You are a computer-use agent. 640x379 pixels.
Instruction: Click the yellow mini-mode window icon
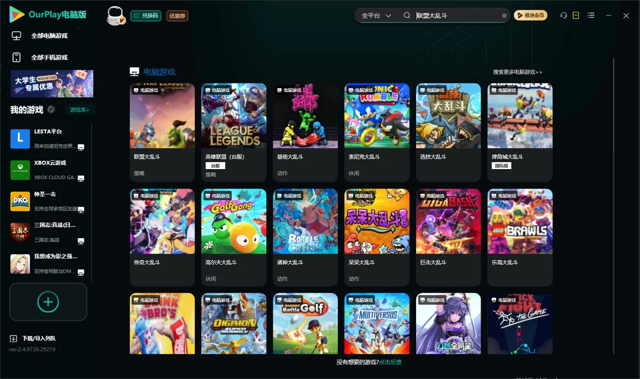pyautogui.click(x=575, y=15)
